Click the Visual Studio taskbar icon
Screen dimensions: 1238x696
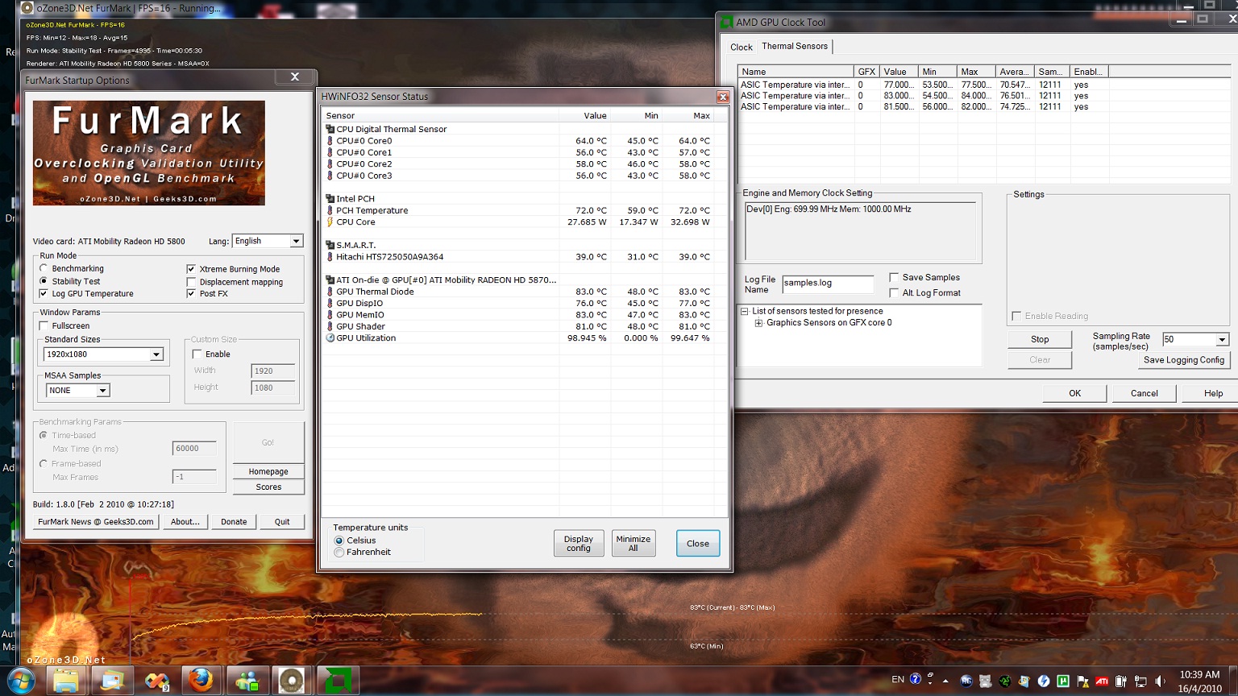click(157, 681)
